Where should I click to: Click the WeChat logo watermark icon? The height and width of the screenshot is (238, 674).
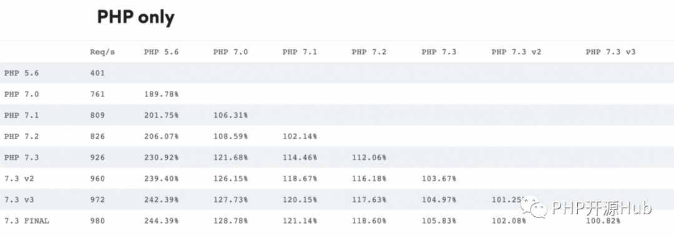click(534, 206)
